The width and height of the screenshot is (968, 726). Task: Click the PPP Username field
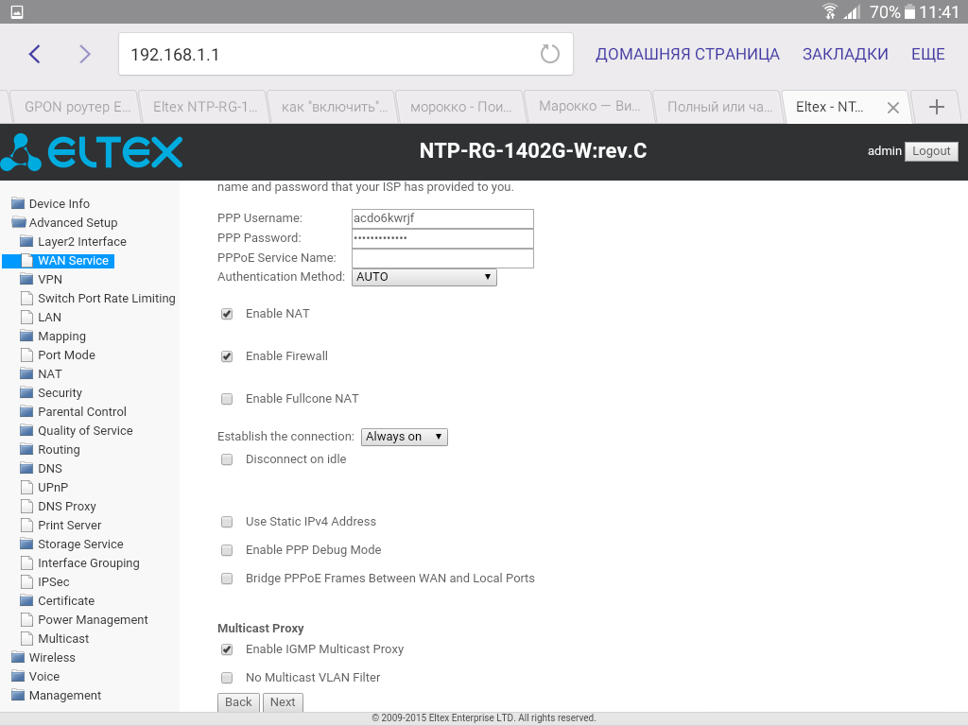(442, 218)
